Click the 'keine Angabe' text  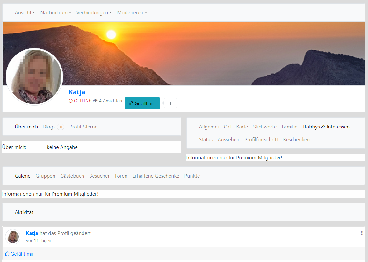point(62,147)
